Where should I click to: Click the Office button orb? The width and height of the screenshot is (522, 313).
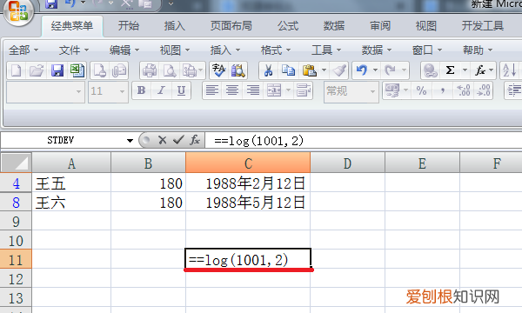[x=18, y=11]
